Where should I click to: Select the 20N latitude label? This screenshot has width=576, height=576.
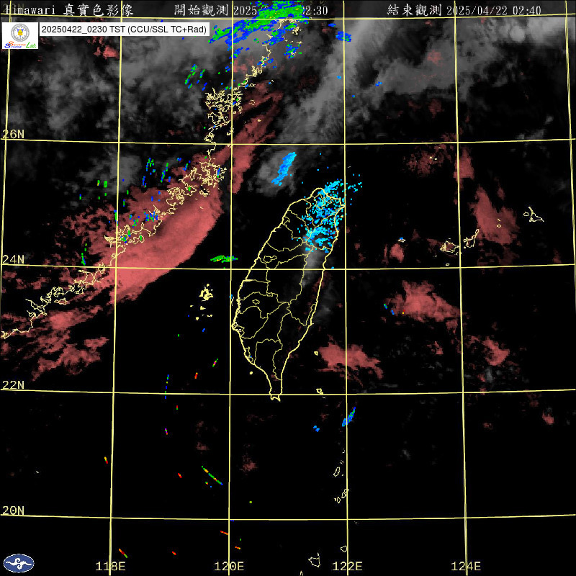[x=13, y=510]
